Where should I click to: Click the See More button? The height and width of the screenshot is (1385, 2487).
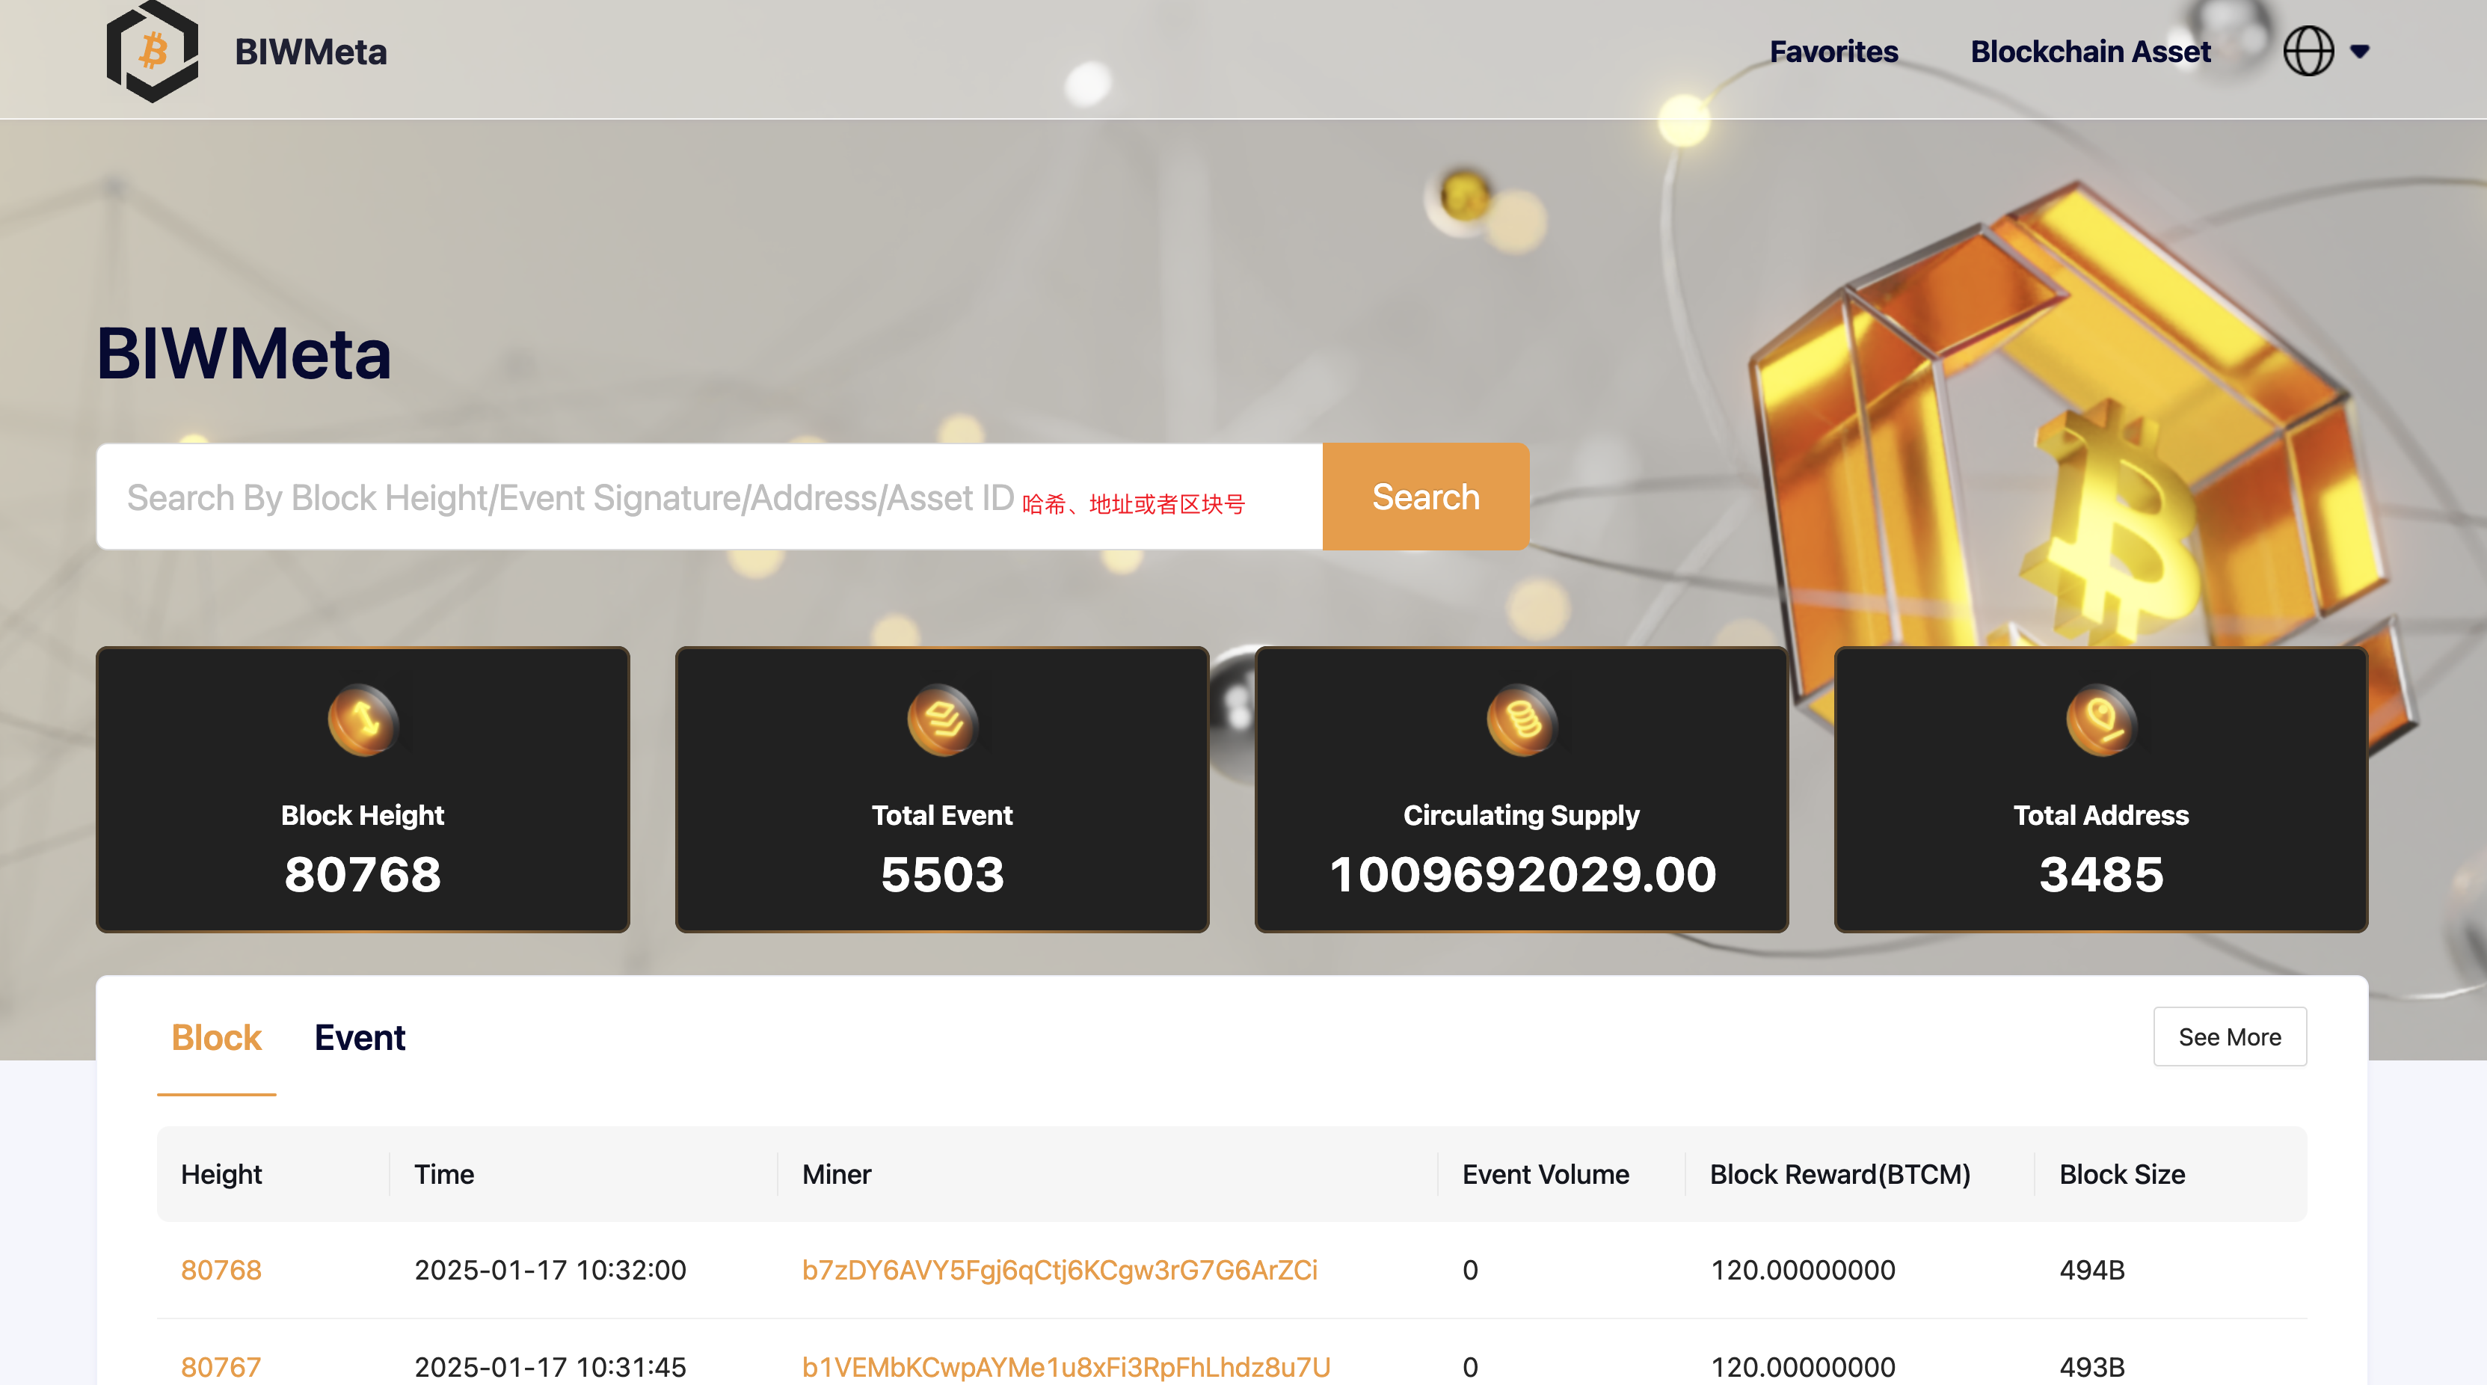pos(2229,1037)
